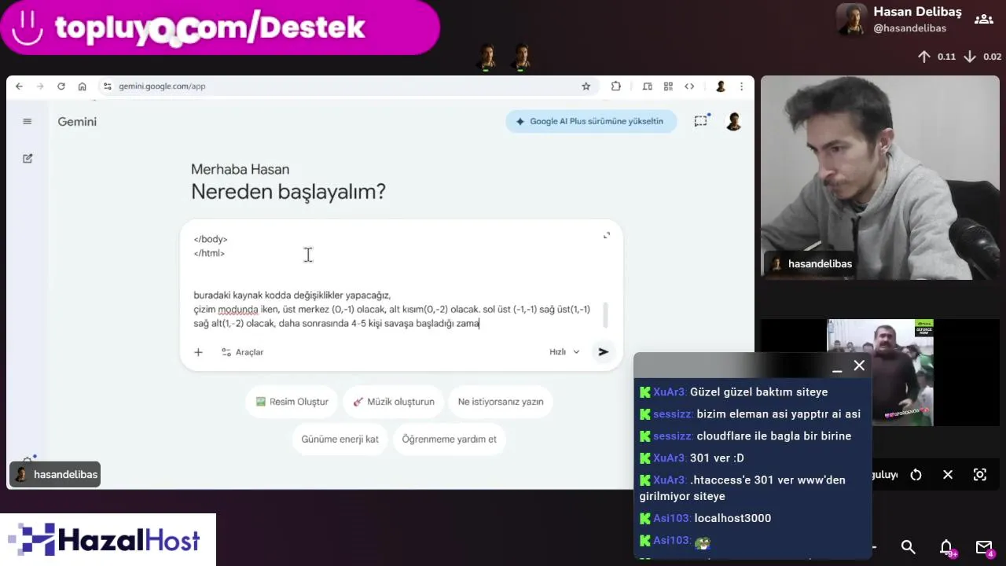Open the Araçlar tools menu
This screenshot has height=566, width=1006.
[x=242, y=352]
